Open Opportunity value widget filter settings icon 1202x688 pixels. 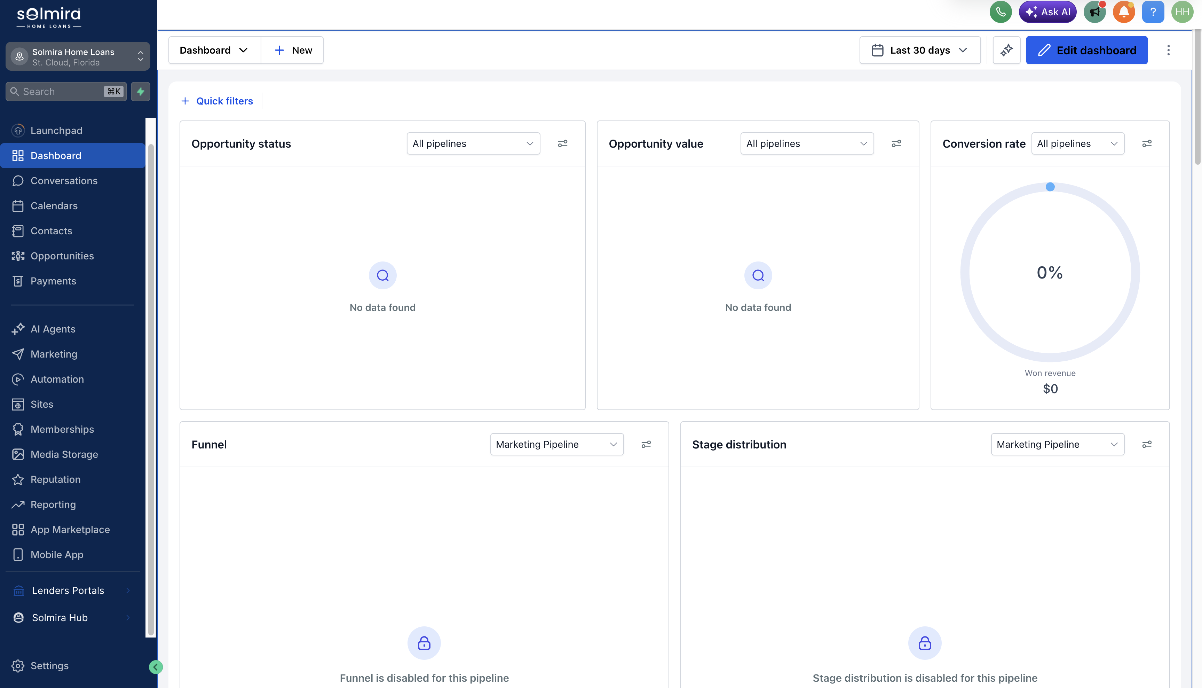point(896,143)
